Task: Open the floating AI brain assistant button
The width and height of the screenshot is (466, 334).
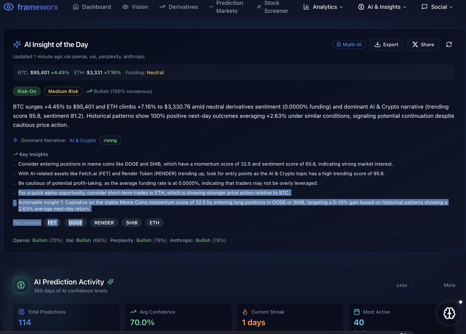Action: pos(449,313)
